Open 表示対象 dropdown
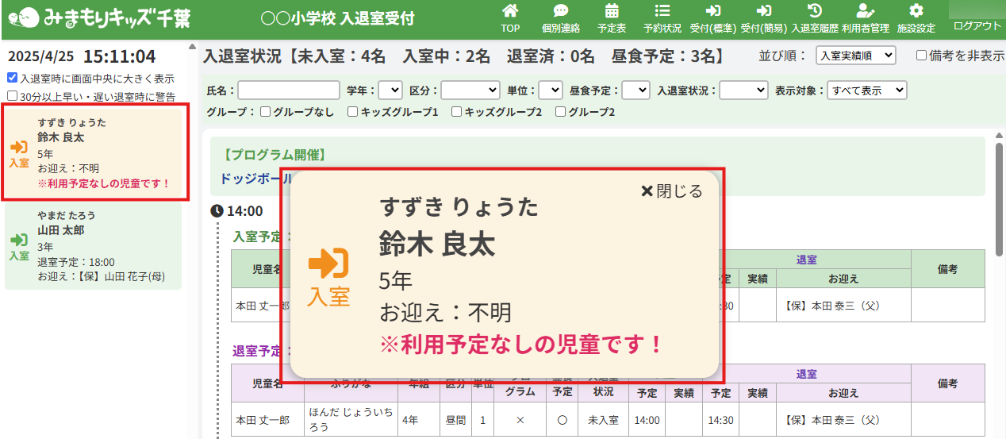The width and height of the screenshot is (1006, 439). click(866, 90)
